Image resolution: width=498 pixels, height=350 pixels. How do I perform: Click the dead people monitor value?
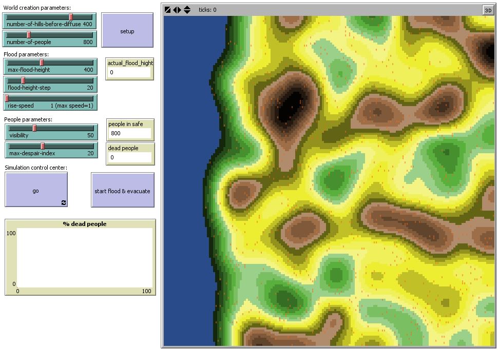click(x=129, y=157)
